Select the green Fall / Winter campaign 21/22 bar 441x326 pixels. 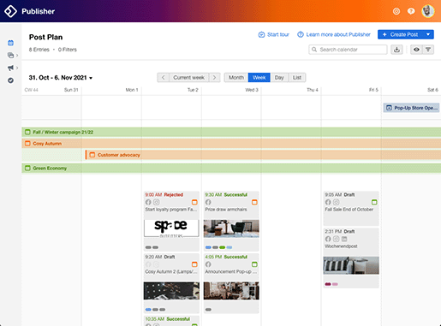point(231,132)
